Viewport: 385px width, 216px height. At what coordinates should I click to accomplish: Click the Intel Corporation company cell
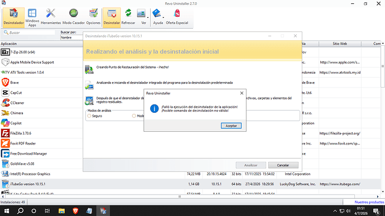[x=297, y=174]
